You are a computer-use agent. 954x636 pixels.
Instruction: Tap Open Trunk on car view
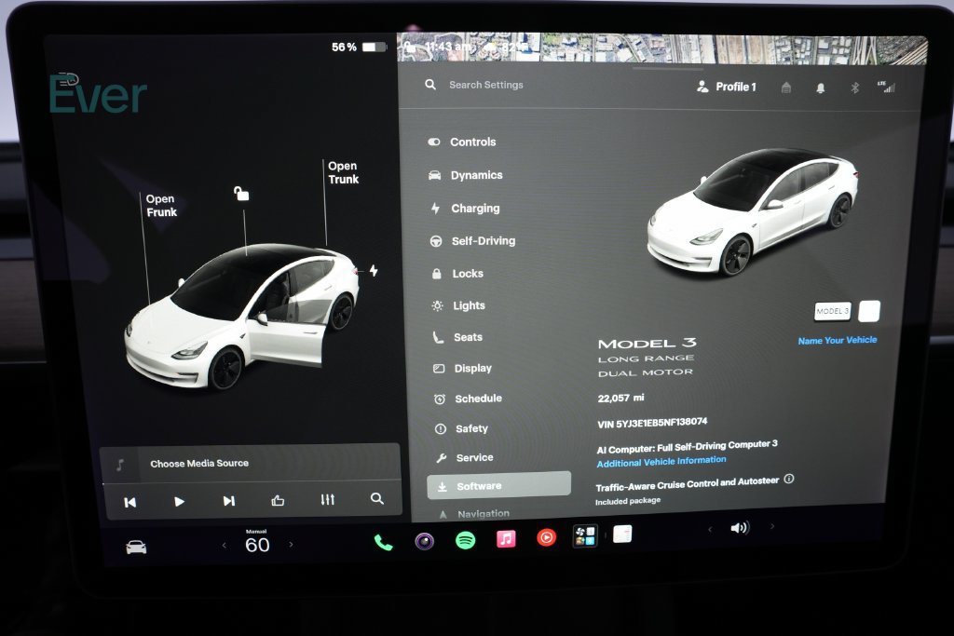coord(343,172)
